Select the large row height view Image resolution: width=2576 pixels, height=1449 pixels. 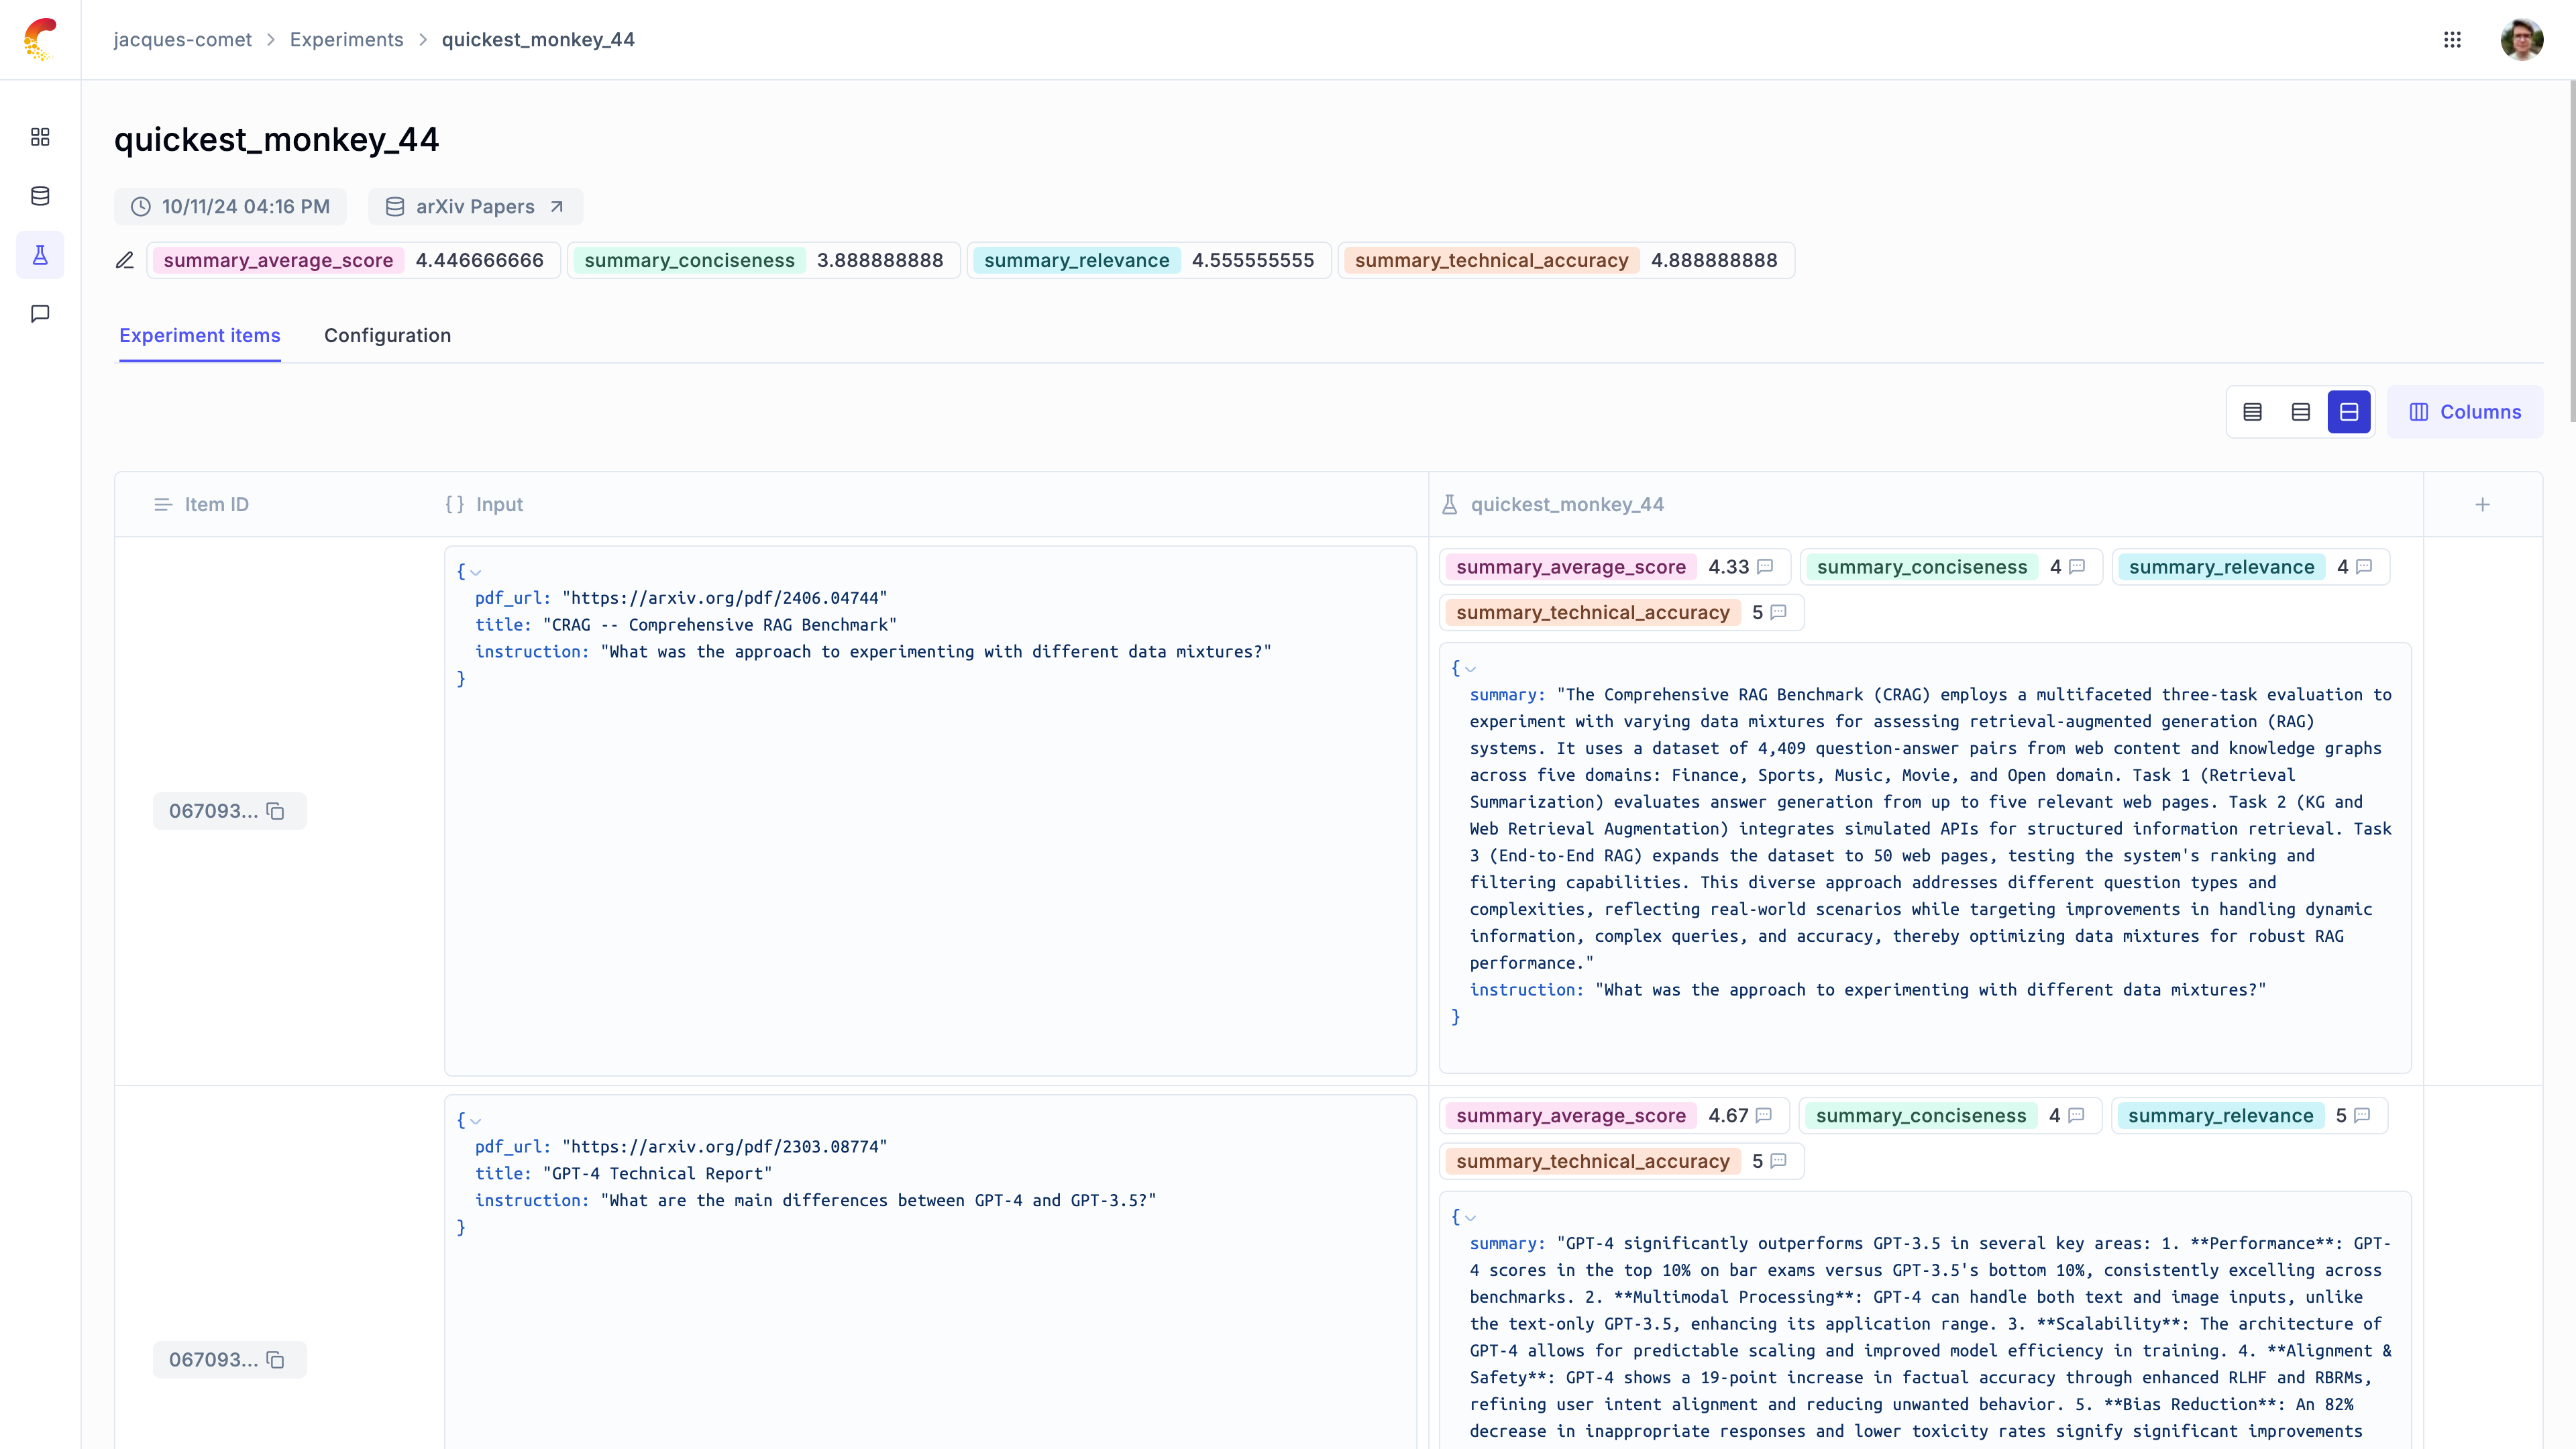coord(2348,412)
